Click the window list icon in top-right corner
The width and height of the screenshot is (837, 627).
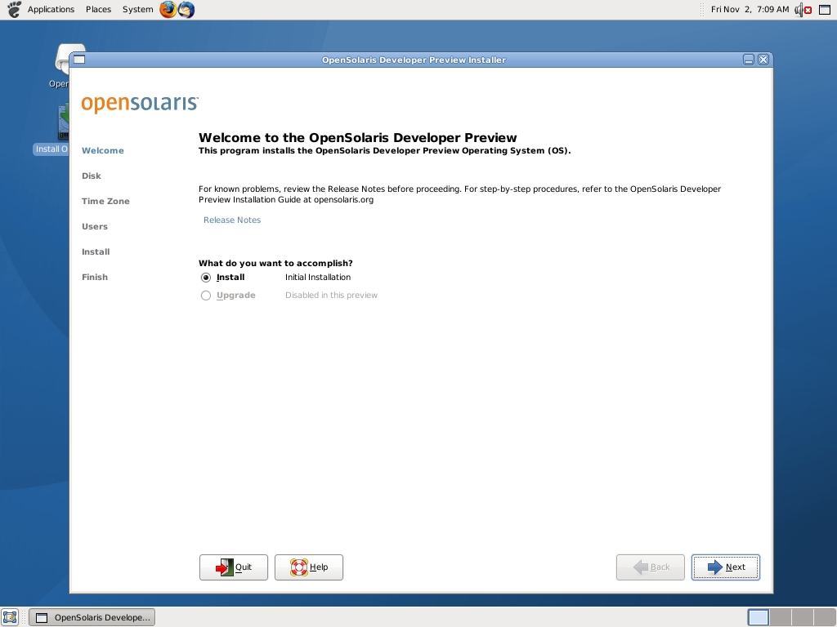tap(825, 10)
